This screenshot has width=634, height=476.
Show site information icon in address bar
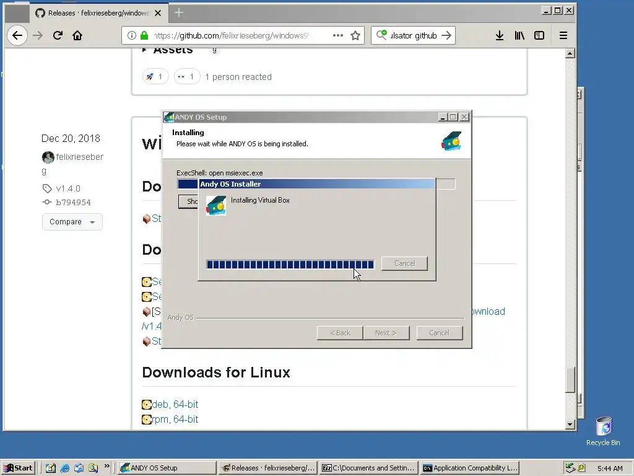click(132, 35)
